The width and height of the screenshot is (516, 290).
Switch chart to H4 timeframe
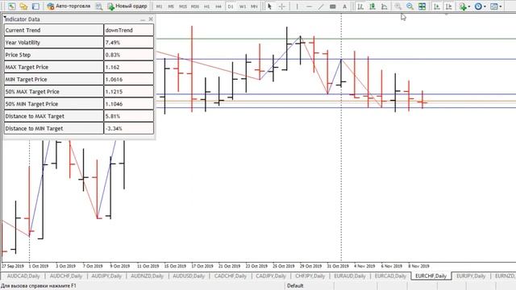point(218,6)
